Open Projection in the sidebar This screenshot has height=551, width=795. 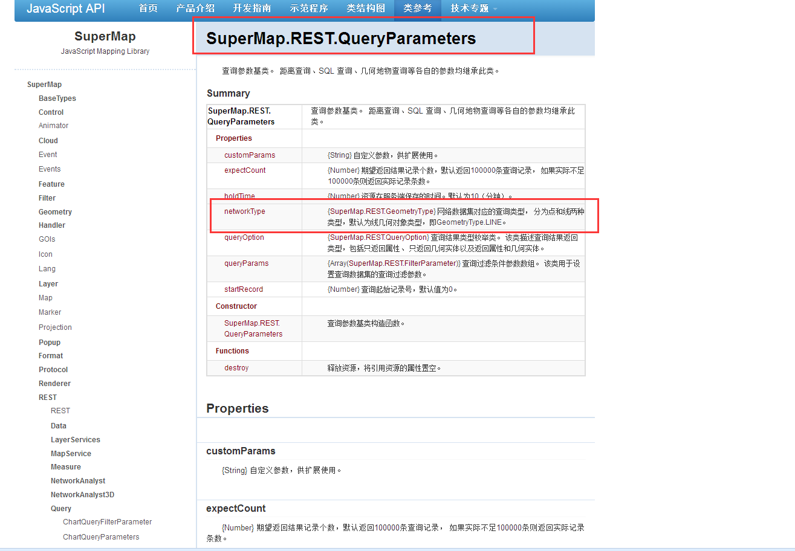pyautogui.click(x=55, y=327)
